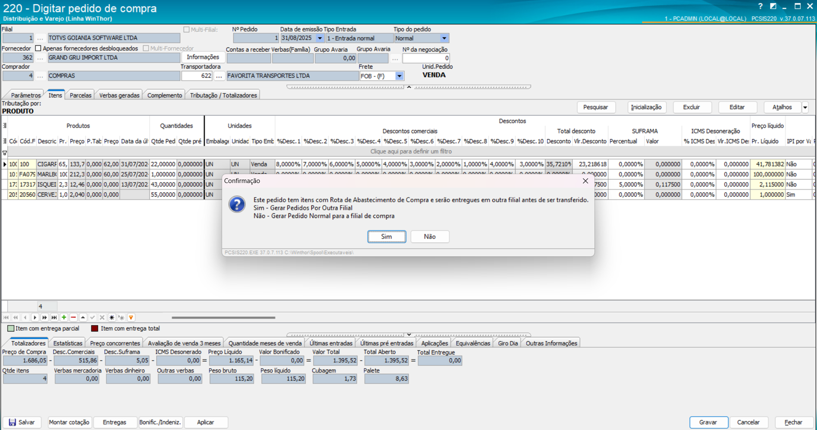Toggle Apenas fornecedores desbloqueados checkbox
Viewport: 817px width, 430px height.
(x=38, y=48)
